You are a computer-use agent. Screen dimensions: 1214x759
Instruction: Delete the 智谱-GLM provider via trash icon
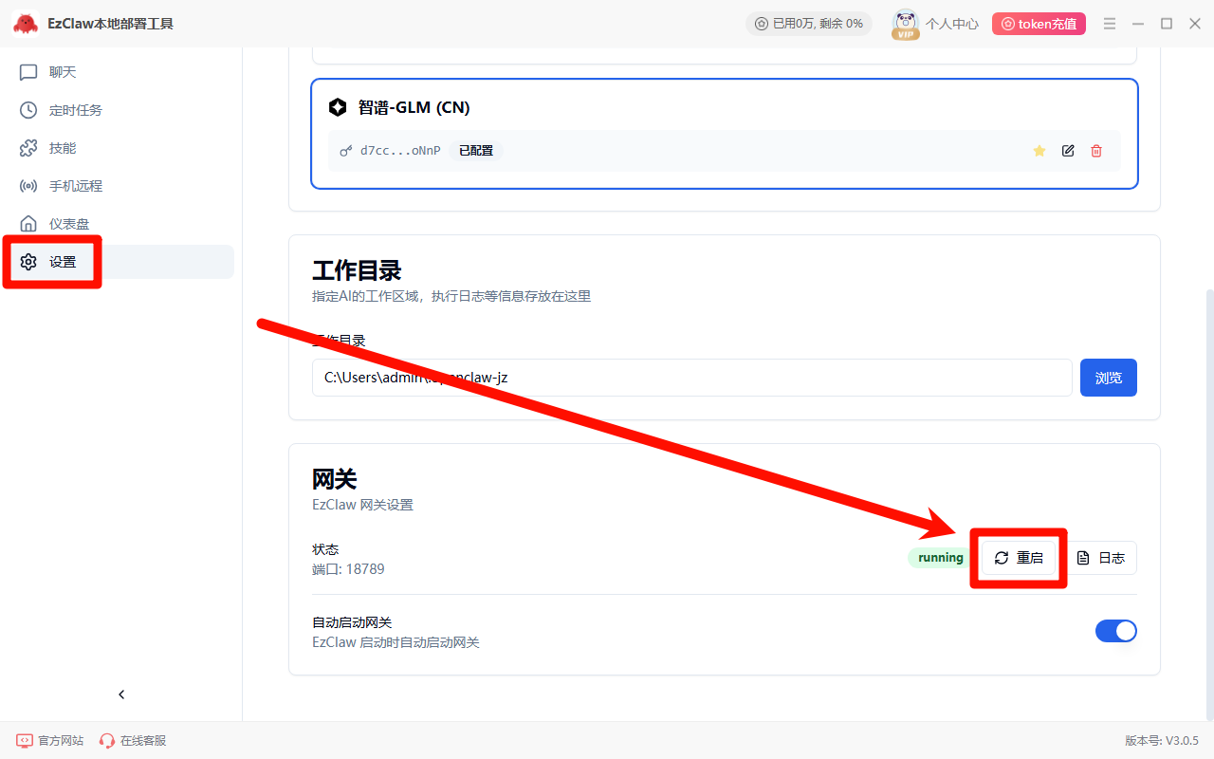[x=1096, y=151]
